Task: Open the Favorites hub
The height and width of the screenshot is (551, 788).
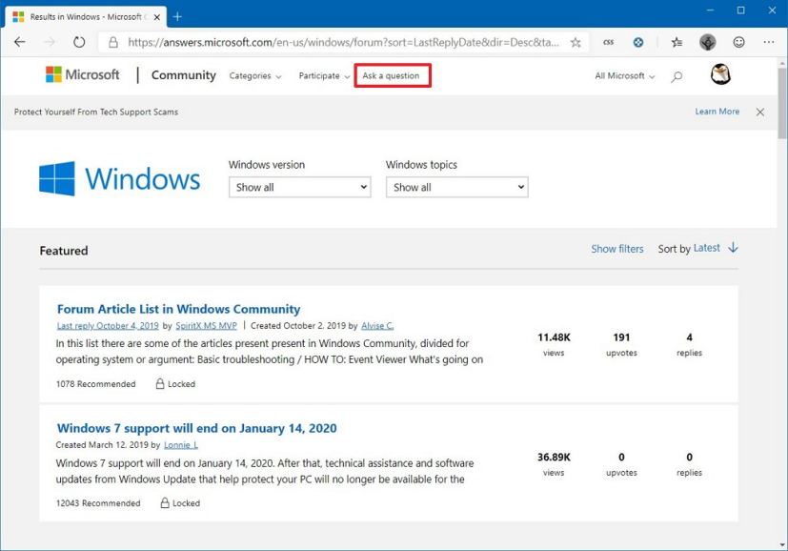Action: pos(677,42)
